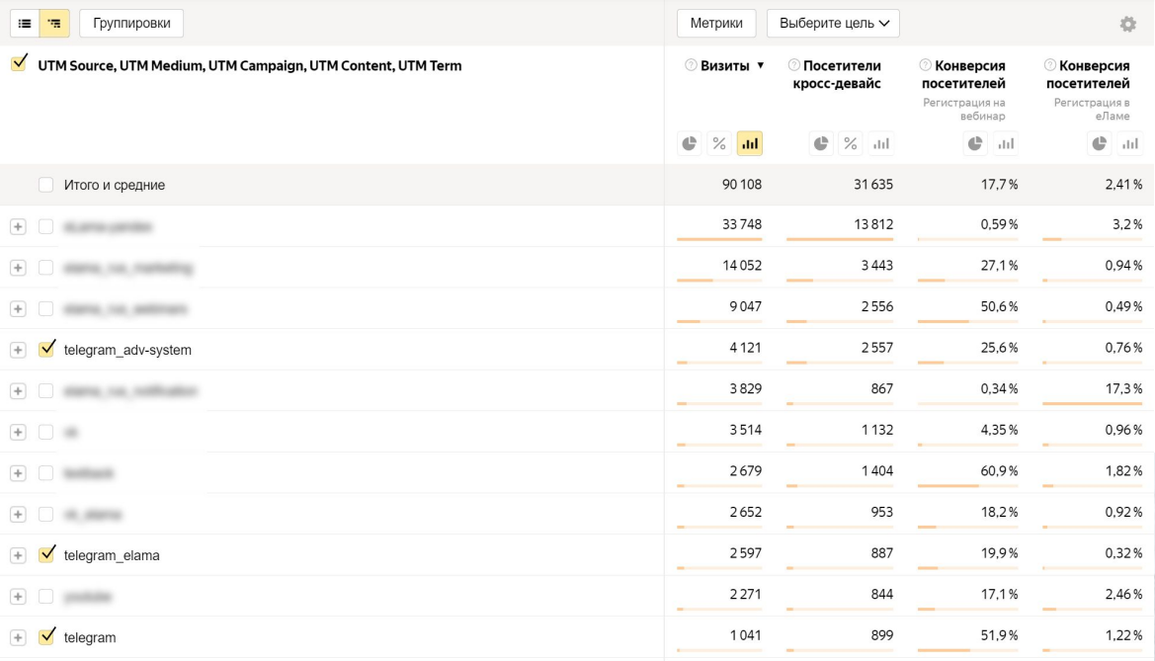Click the telegram row label

pyautogui.click(x=90, y=638)
